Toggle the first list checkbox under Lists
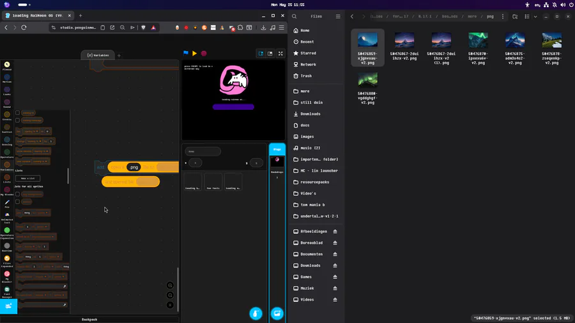Screen dimensions: 575x323 [18, 194]
